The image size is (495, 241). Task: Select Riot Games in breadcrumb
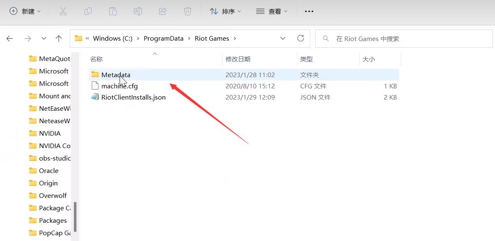click(212, 39)
